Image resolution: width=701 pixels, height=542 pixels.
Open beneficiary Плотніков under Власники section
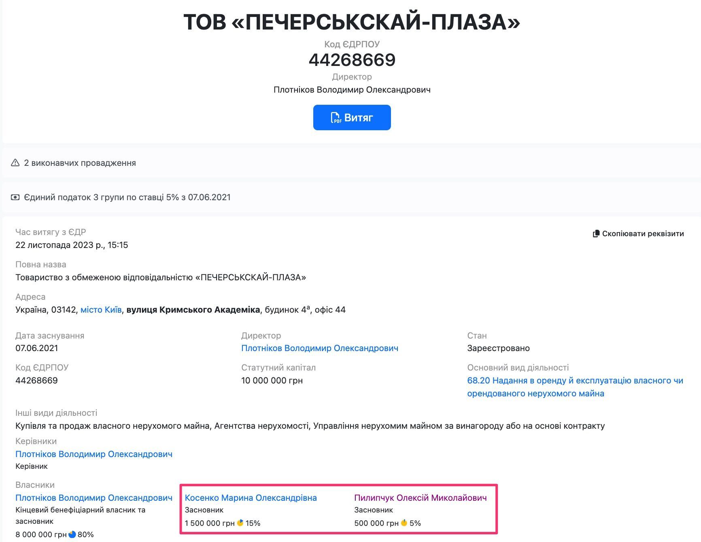(93, 498)
